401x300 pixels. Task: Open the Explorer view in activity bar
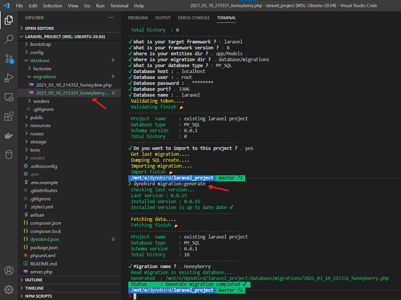click(x=9, y=20)
